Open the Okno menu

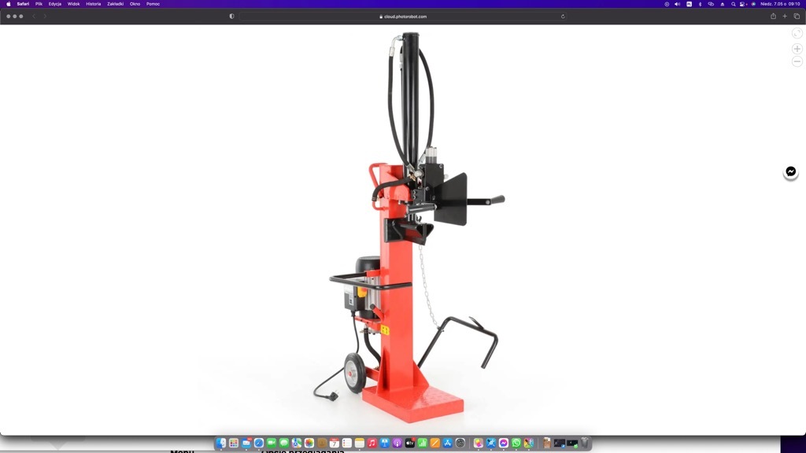tap(135, 4)
